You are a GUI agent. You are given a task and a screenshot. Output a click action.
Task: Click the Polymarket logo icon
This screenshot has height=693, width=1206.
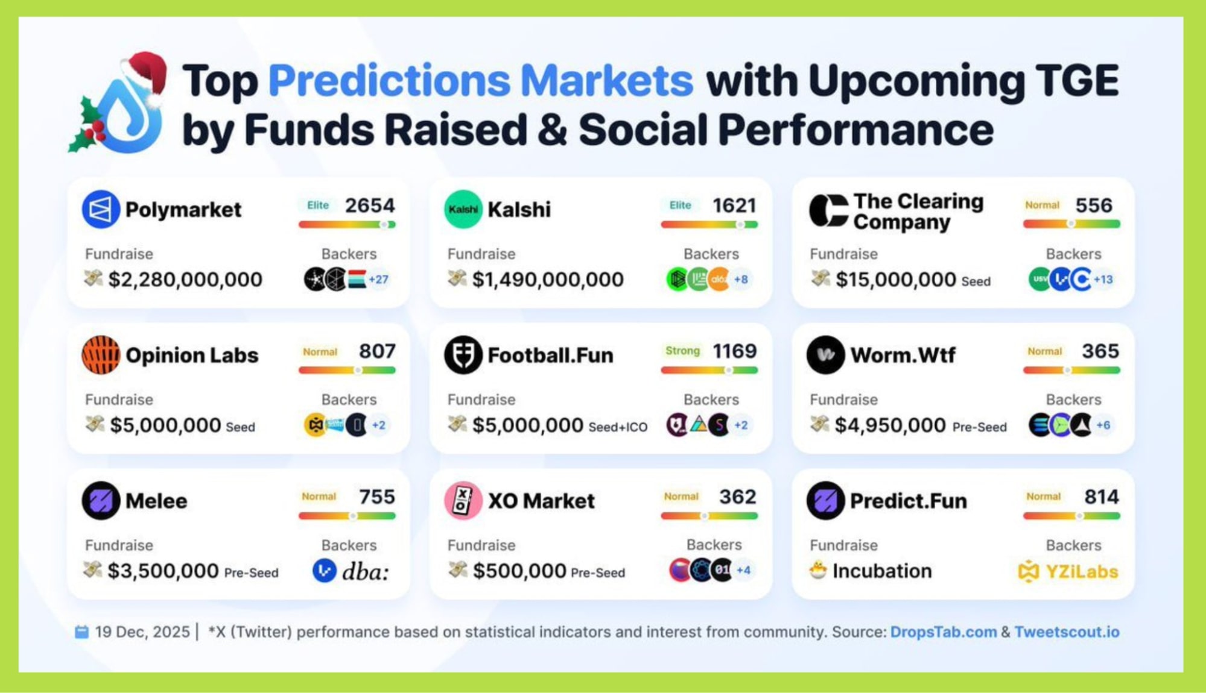coord(101,209)
